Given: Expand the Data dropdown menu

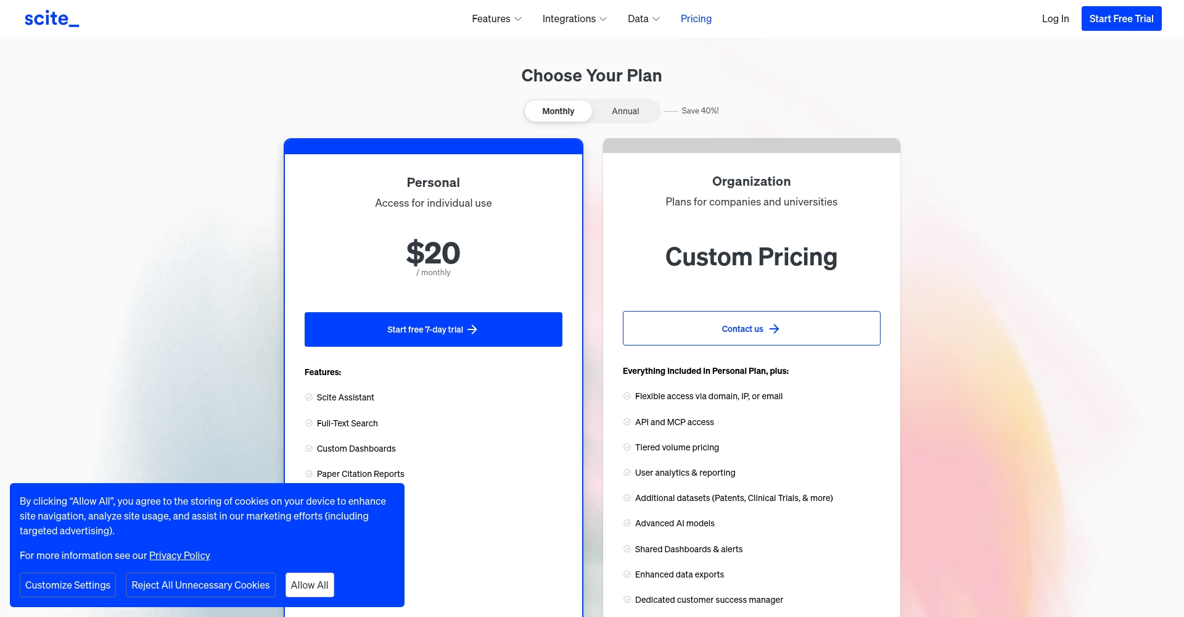Looking at the screenshot, I should click(643, 19).
